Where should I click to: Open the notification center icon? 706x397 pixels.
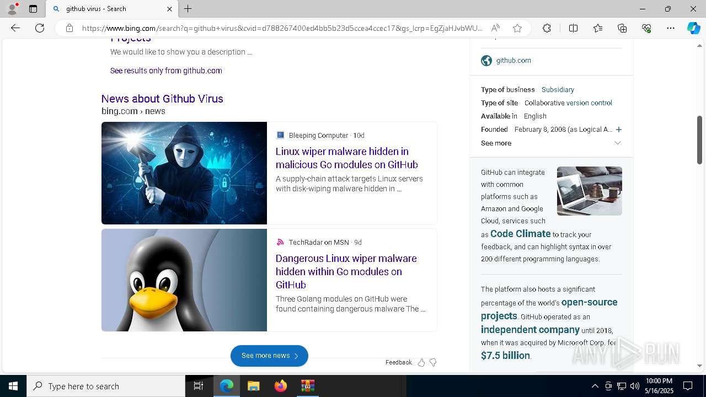tap(688, 386)
